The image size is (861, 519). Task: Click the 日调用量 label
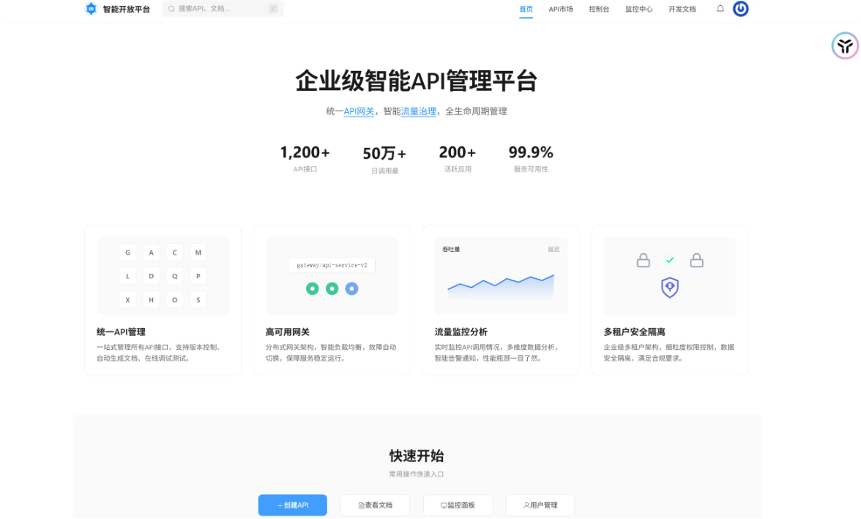coord(384,171)
